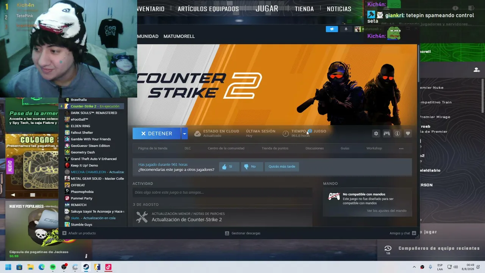485x273 pixels.
Task: Click the thumbs-up Sí recommend button
Action: pyautogui.click(x=229, y=166)
